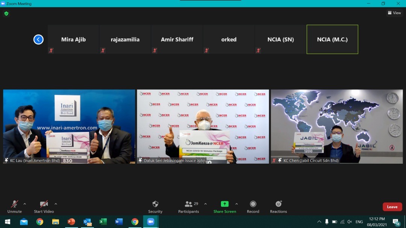Click KC Lau (Inari Amertron Bhd) video
The width and height of the screenshot is (406, 228).
(x=69, y=127)
